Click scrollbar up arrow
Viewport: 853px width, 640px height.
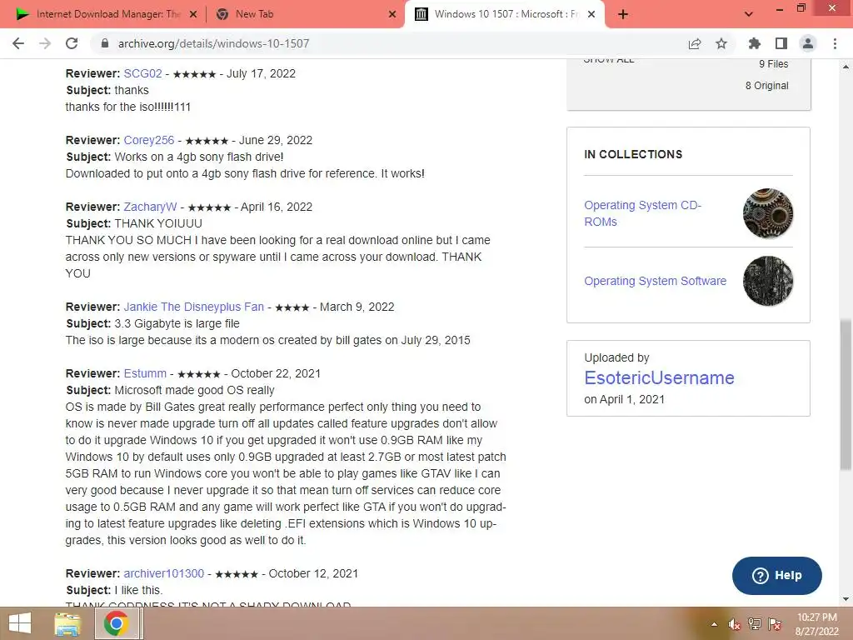point(846,67)
